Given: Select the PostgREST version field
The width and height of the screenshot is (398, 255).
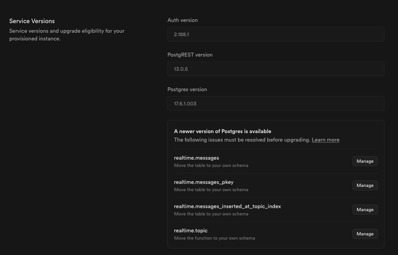Looking at the screenshot, I should point(276,69).
